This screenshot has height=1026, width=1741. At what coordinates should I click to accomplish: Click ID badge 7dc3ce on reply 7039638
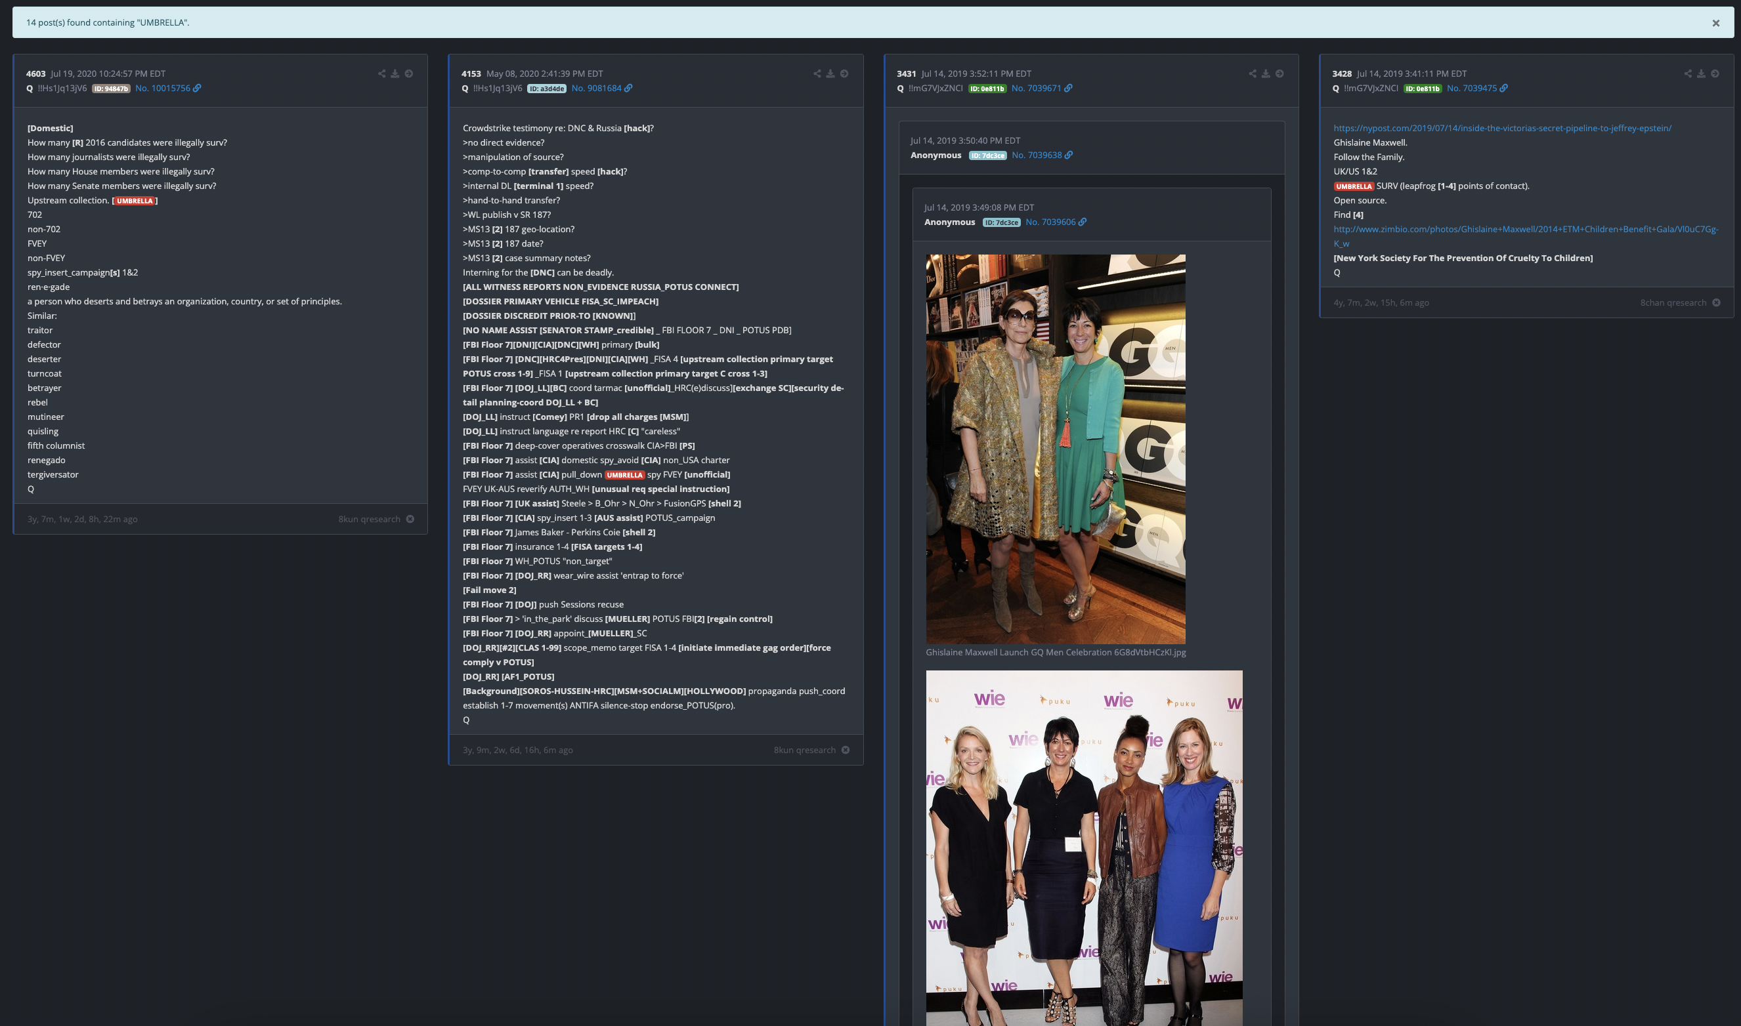tap(988, 155)
